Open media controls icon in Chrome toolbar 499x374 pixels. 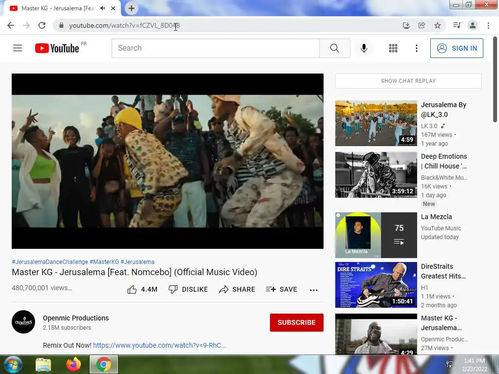point(457,25)
